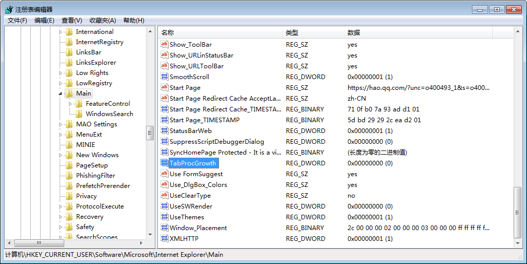Open the 收藏夹(A) menu

click(x=102, y=21)
